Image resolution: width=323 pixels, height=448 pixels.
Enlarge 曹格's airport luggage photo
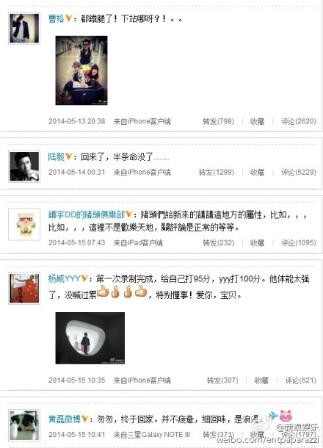(x=81, y=71)
